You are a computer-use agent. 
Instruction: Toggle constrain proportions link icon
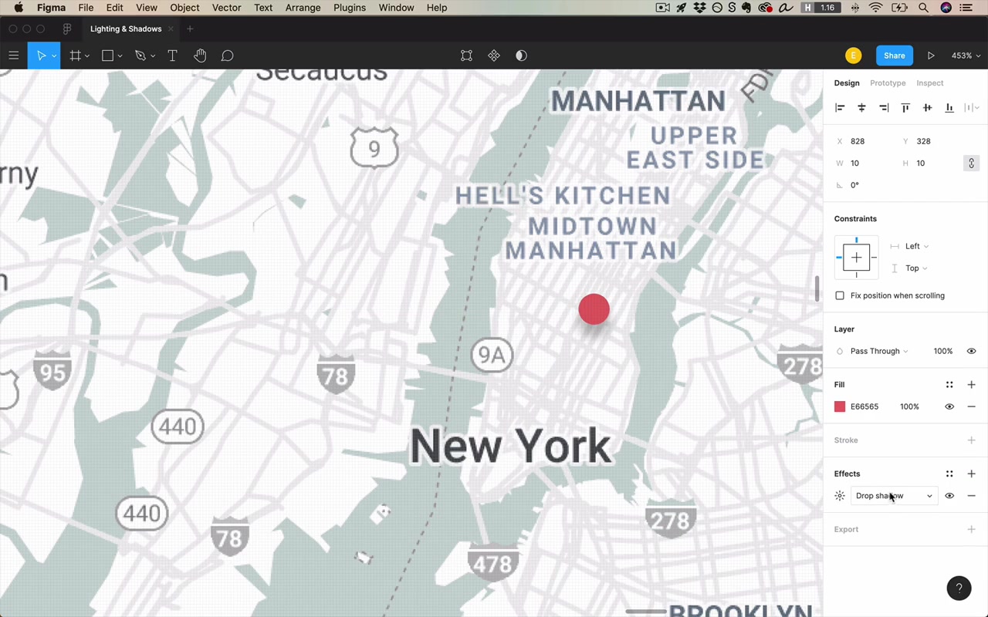(971, 163)
